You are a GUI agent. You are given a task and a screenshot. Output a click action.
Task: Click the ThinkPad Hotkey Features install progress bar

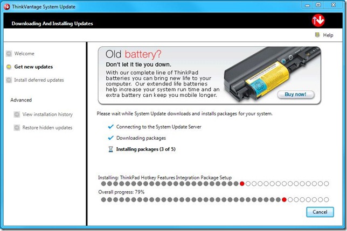(x=215, y=184)
